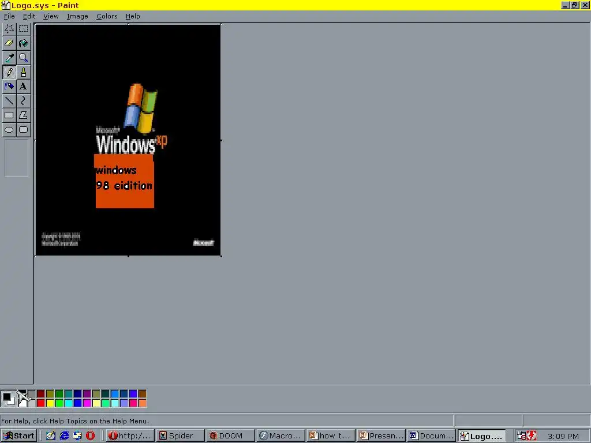Choose the bright yellow color swatch
This screenshot has height=443, width=591.
pyautogui.click(x=50, y=403)
